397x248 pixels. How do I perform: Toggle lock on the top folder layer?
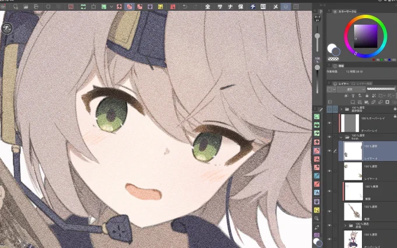tap(395, 109)
